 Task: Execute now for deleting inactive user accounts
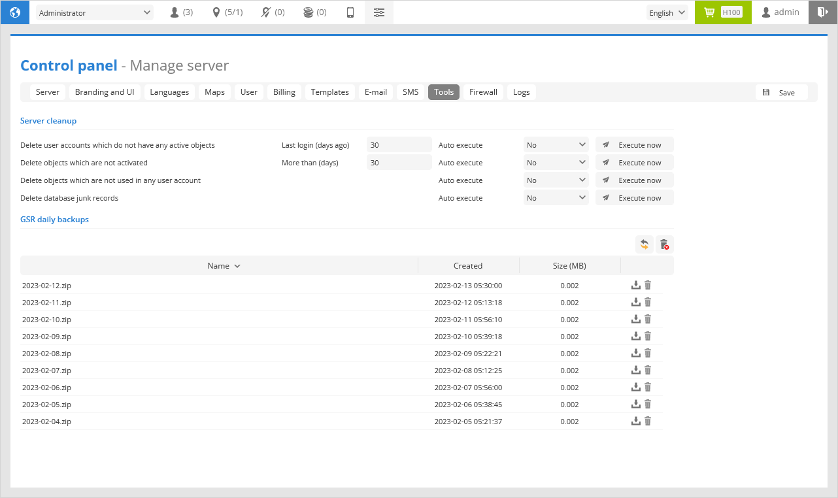(634, 145)
